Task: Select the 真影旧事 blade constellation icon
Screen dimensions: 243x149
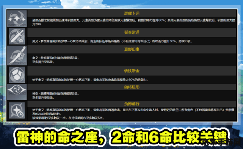Action: pyautogui.click(x=17, y=55)
